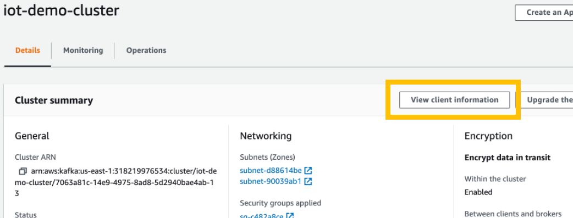Select the Cluster ARN value text
This screenshot has height=218, width=573.
(x=116, y=182)
